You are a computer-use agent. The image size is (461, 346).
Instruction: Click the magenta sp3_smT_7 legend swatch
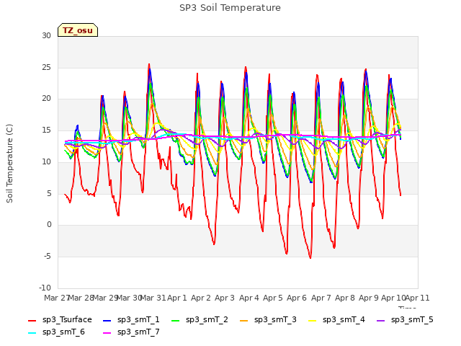(x=107, y=333)
